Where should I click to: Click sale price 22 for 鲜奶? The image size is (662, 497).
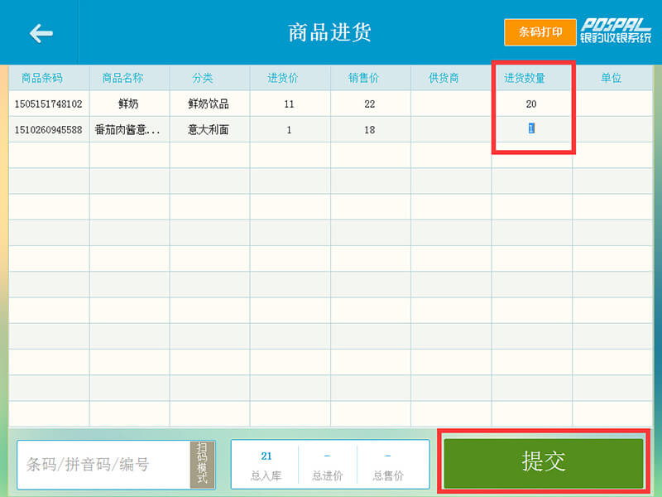(370, 104)
